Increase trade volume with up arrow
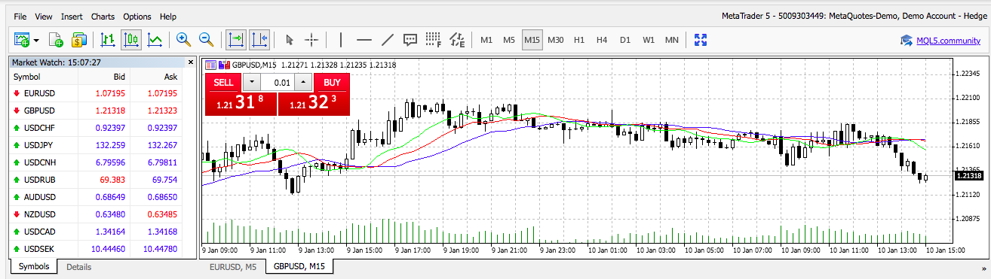This screenshot has height=279, width=991. coord(303,82)
